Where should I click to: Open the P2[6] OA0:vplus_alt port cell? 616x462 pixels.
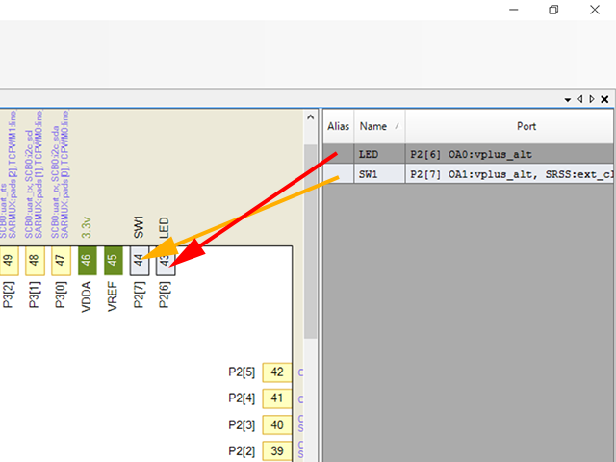[x=509, y=154]
